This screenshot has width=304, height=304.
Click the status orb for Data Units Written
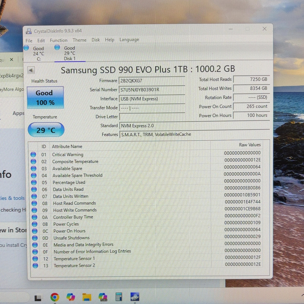34,196
